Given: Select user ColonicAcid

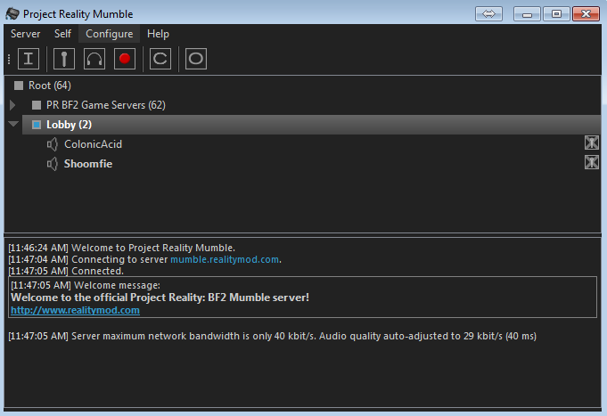Looking at the screenshot, I should (93, 144).
